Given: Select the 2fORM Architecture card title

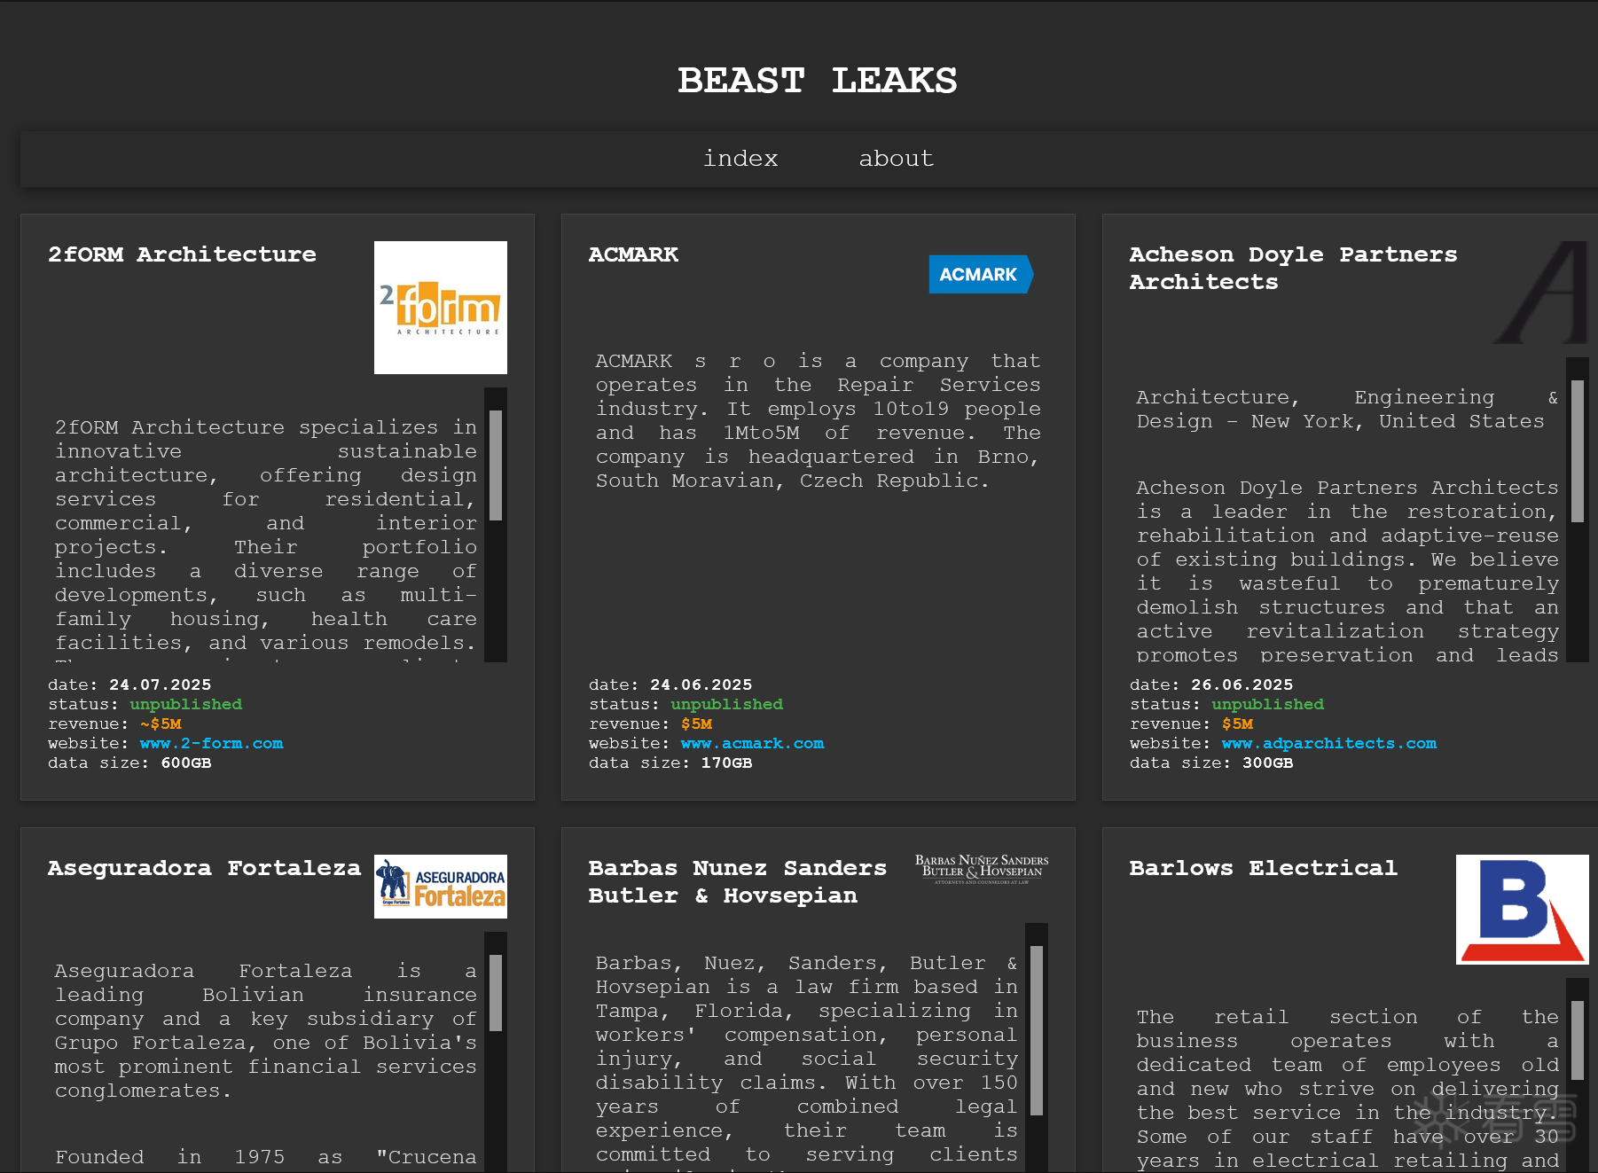Looking at the screenshot, I should pos(182,254).
